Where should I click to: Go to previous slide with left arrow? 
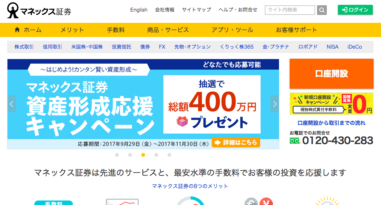[12, 104]
